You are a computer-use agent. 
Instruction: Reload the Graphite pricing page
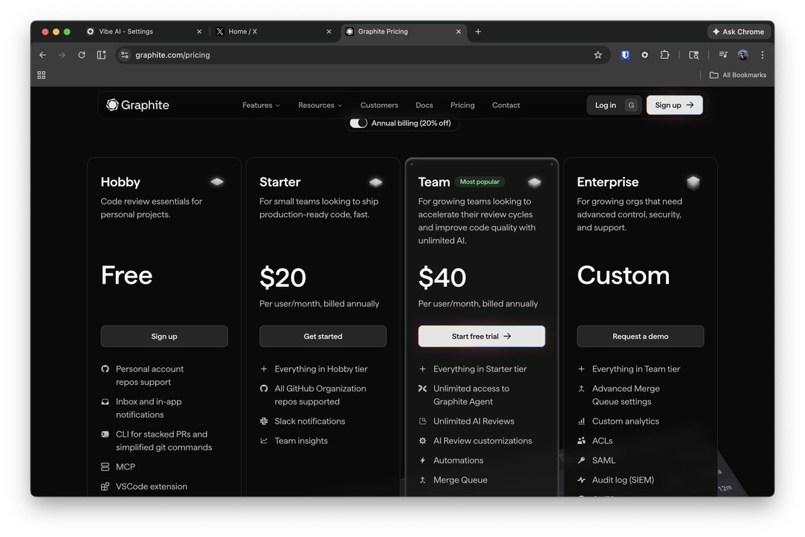click(81, 55)
